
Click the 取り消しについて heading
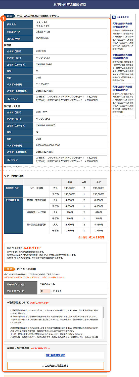(18, 302)
